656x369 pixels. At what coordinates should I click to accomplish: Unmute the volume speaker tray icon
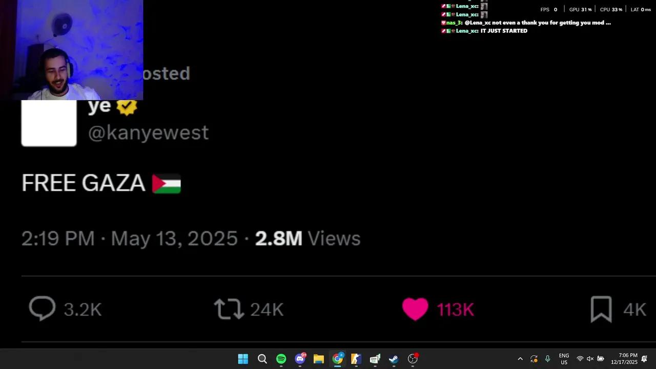pos(590,359)
